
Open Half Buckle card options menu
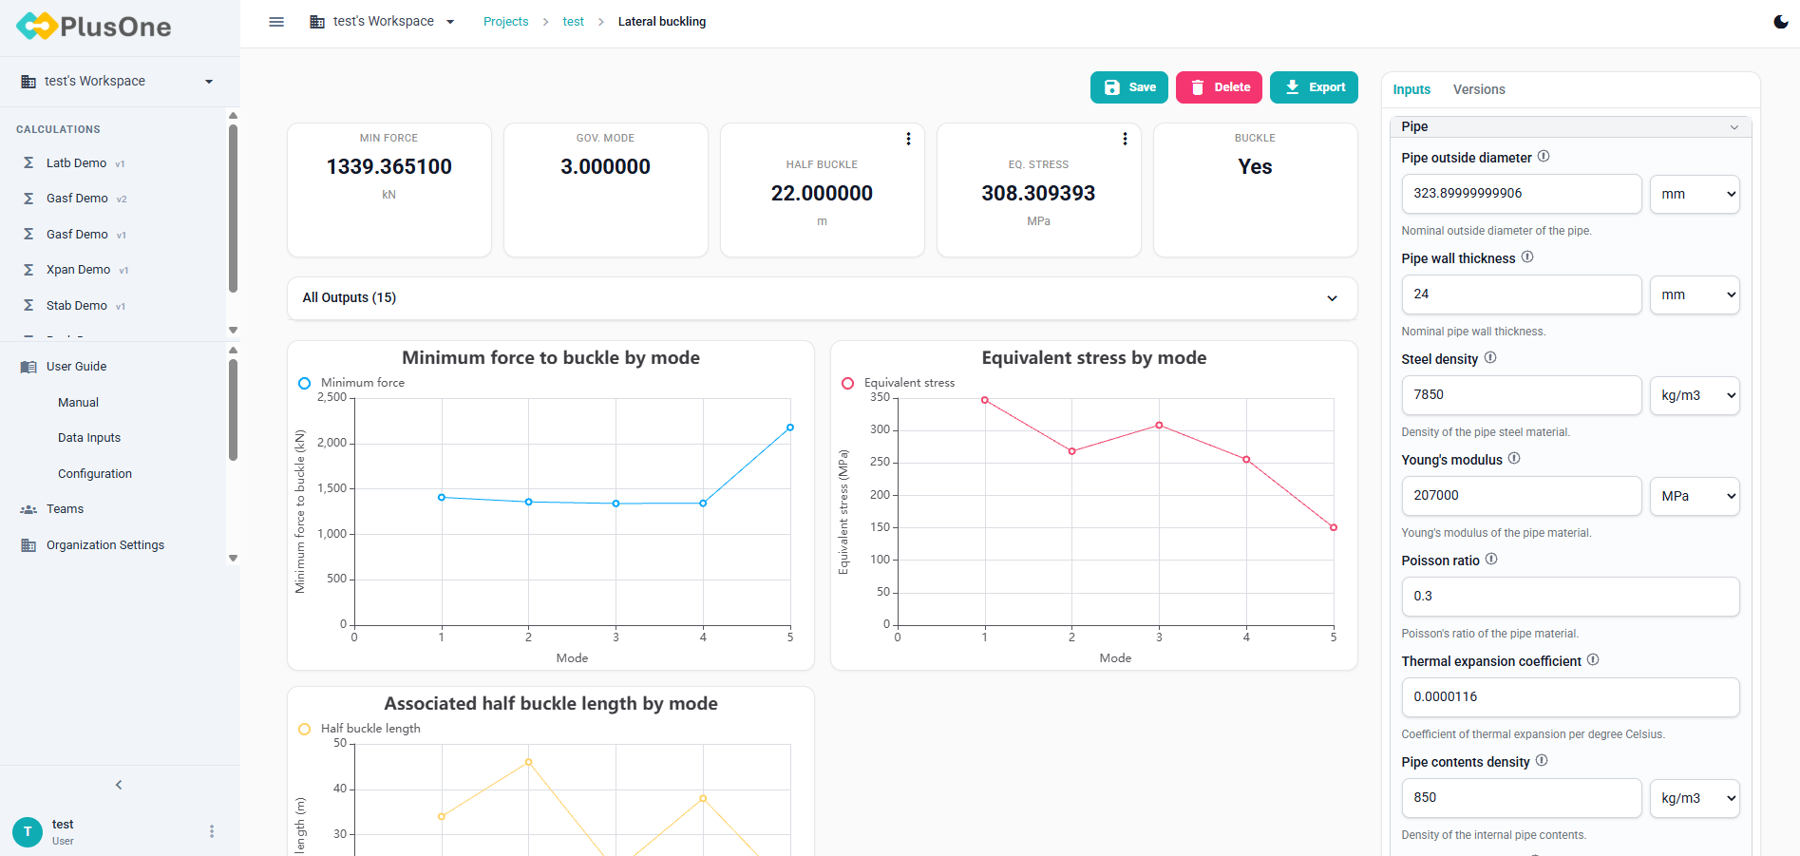908,139
